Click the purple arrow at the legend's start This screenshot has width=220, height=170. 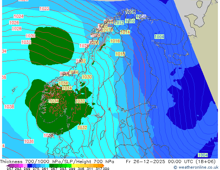coord(8,165)
